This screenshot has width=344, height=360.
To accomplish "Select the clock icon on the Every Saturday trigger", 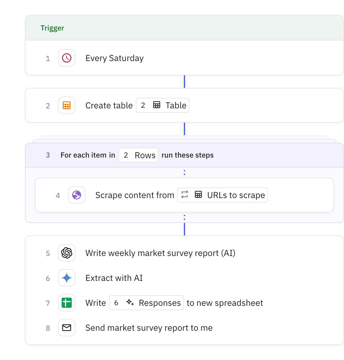I will [66, 58].
